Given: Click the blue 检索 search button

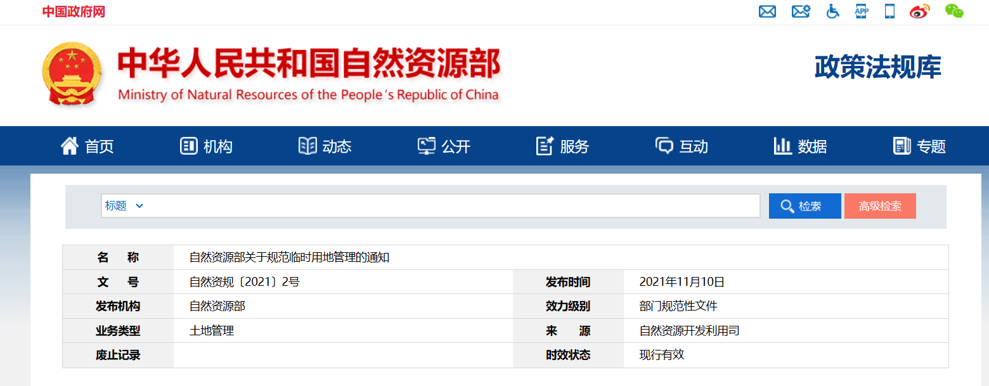Looking at the screenshot, I should (x=805, y=205).
